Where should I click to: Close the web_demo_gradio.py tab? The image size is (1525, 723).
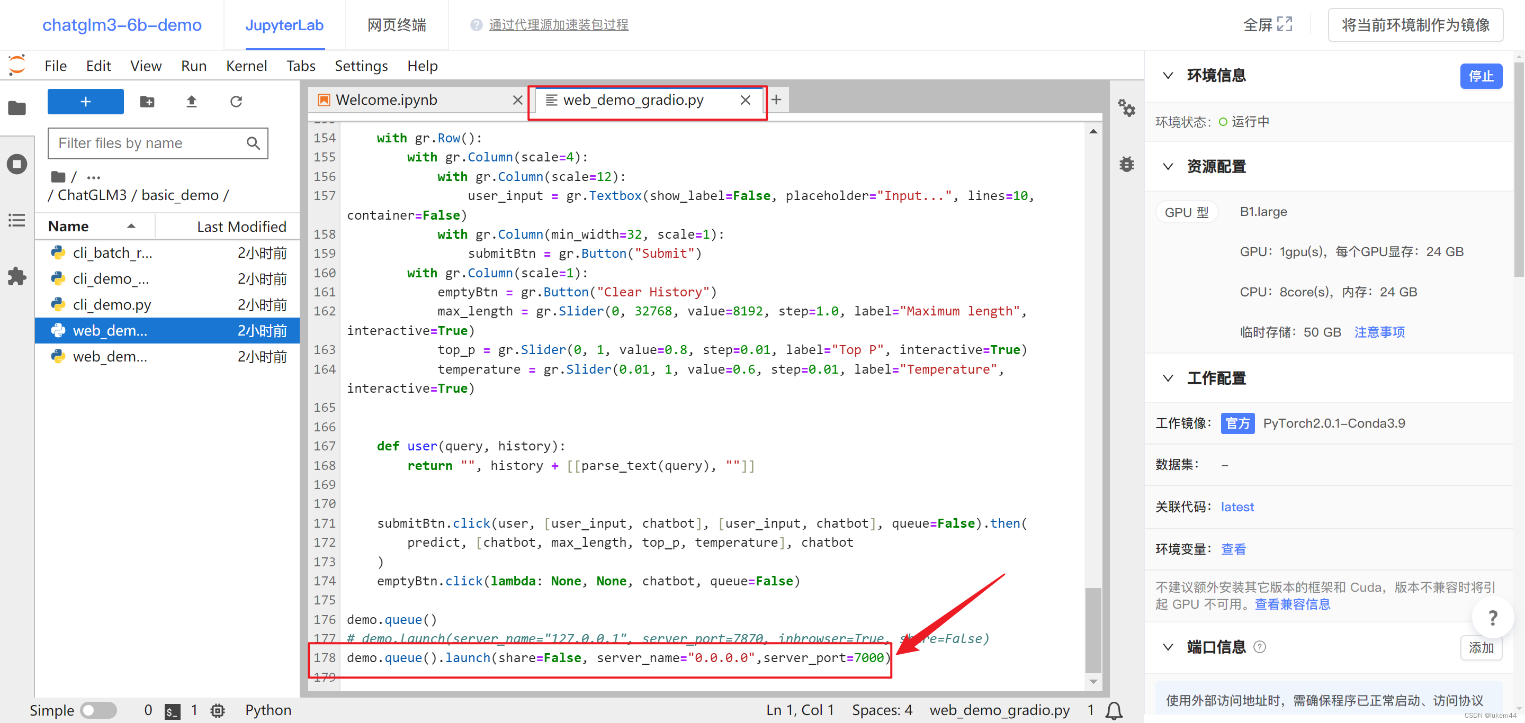(x=746, y=100)
